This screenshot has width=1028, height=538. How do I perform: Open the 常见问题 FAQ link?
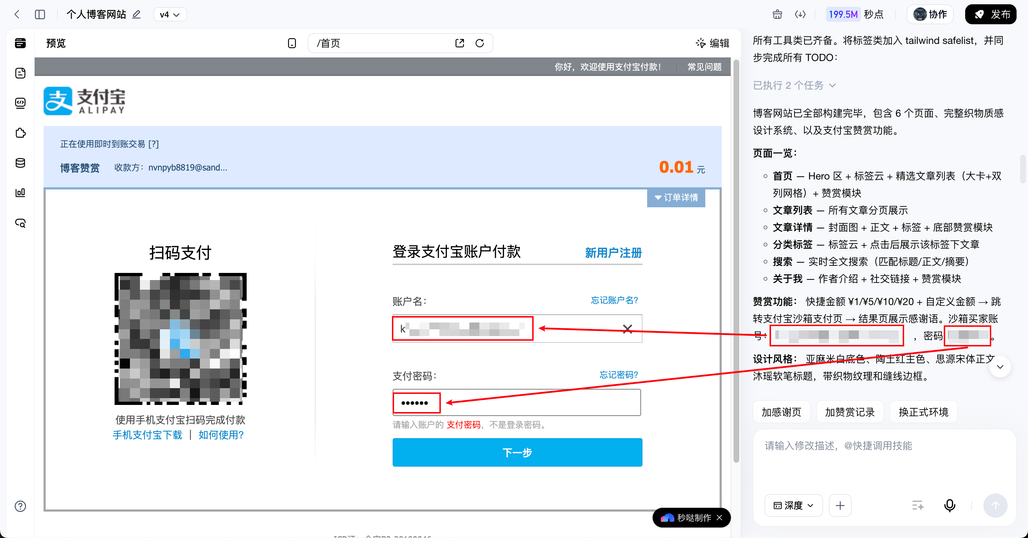pos(704,67)
